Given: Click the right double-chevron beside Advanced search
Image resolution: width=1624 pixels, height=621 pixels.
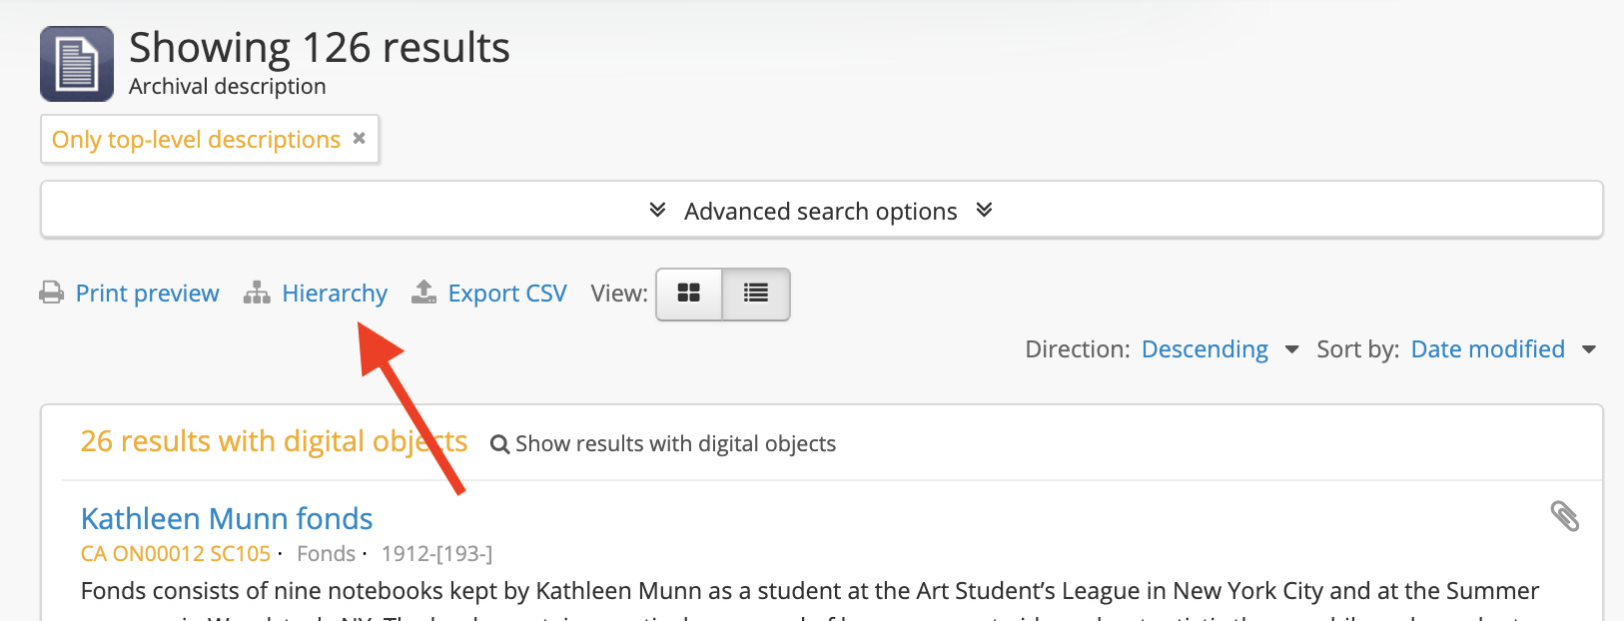Looking at the screenshot, I should pyautogui.click(x=984, y=210).
